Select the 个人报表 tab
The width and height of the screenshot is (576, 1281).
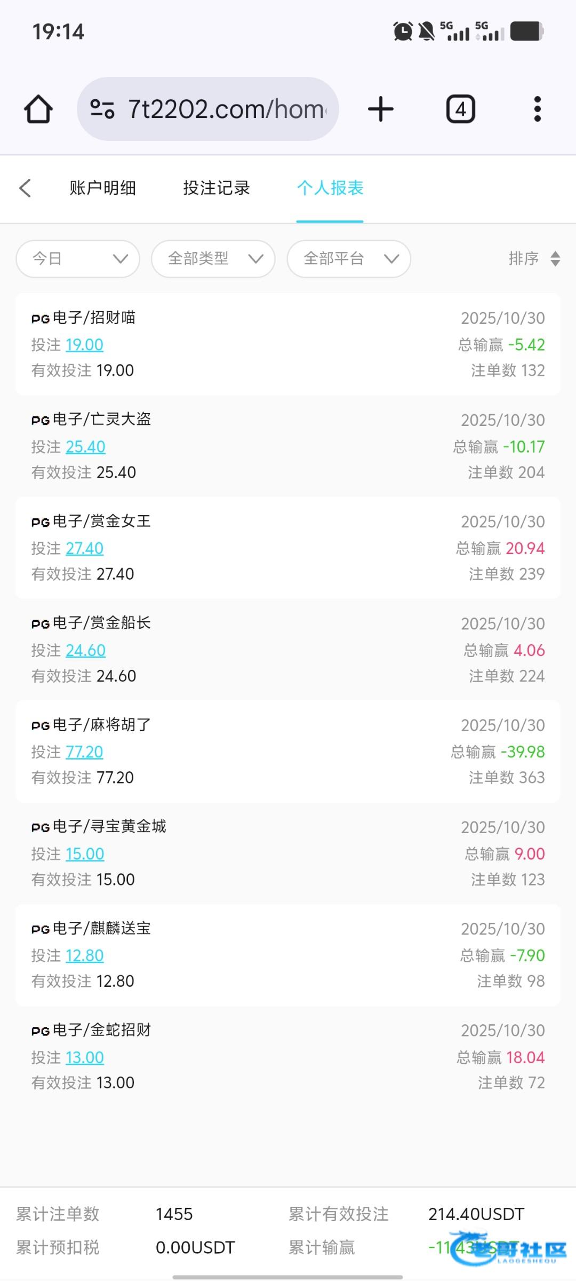[330, 188]
